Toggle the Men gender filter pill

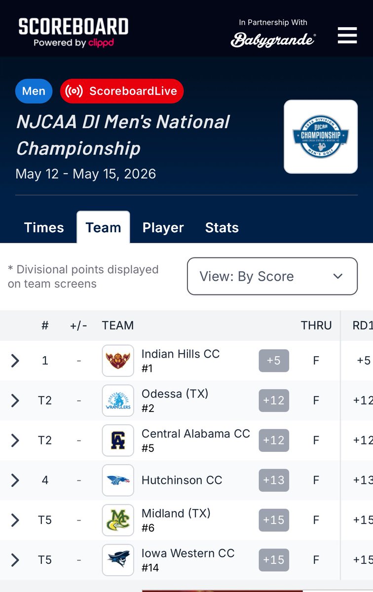tap(34, 91)
